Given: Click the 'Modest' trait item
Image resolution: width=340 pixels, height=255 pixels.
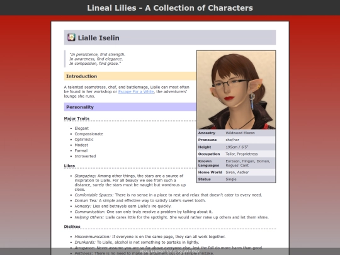Looking at the screenshot, I should point(81,145).
